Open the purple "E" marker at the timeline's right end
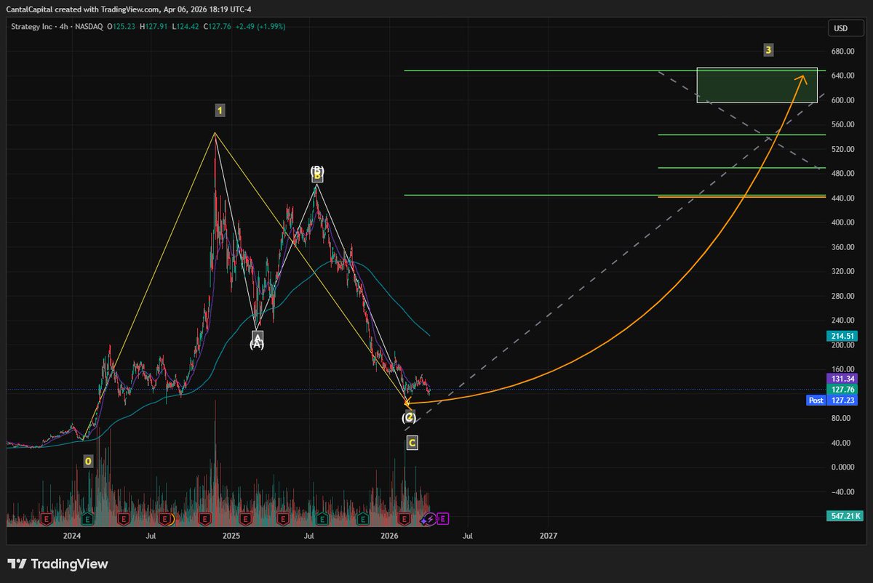The image size is (873, 583). tap(442, 518)
